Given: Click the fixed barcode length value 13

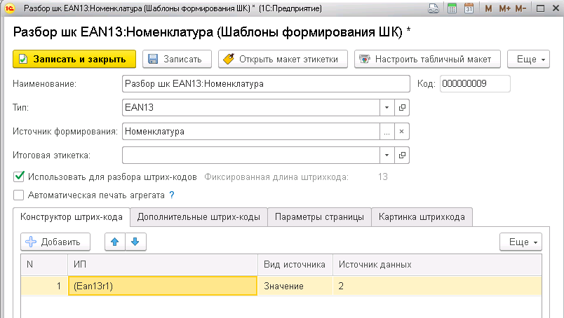Looking at the screenshot, I should click(383, 177).
